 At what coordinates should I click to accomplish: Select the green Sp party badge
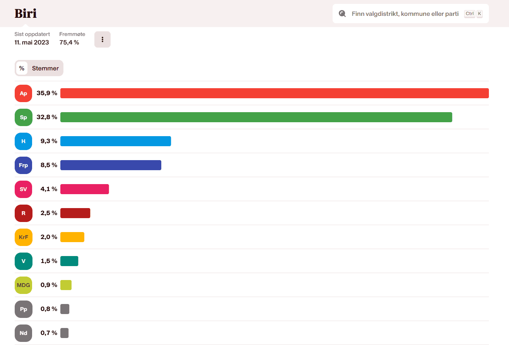(23, 117)
